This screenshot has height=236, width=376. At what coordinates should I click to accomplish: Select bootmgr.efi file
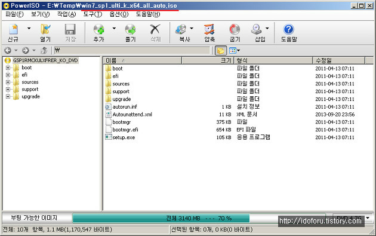click(x=125, y=130)
